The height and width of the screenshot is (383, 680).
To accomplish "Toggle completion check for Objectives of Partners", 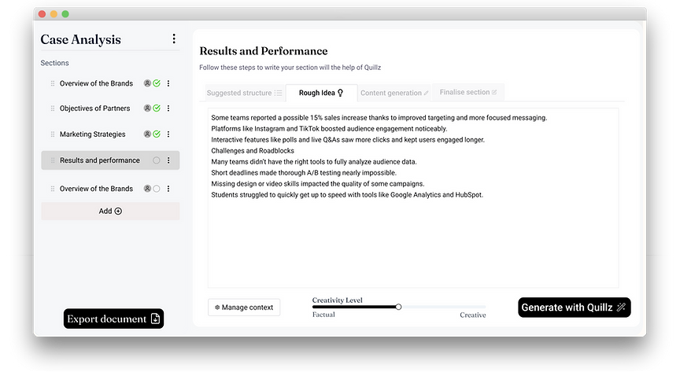I will click(x=157, y=109).
